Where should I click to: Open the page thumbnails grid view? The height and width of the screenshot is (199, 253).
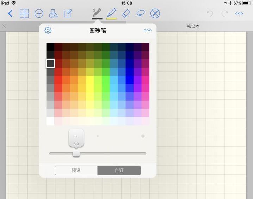[x=24, y=13]
